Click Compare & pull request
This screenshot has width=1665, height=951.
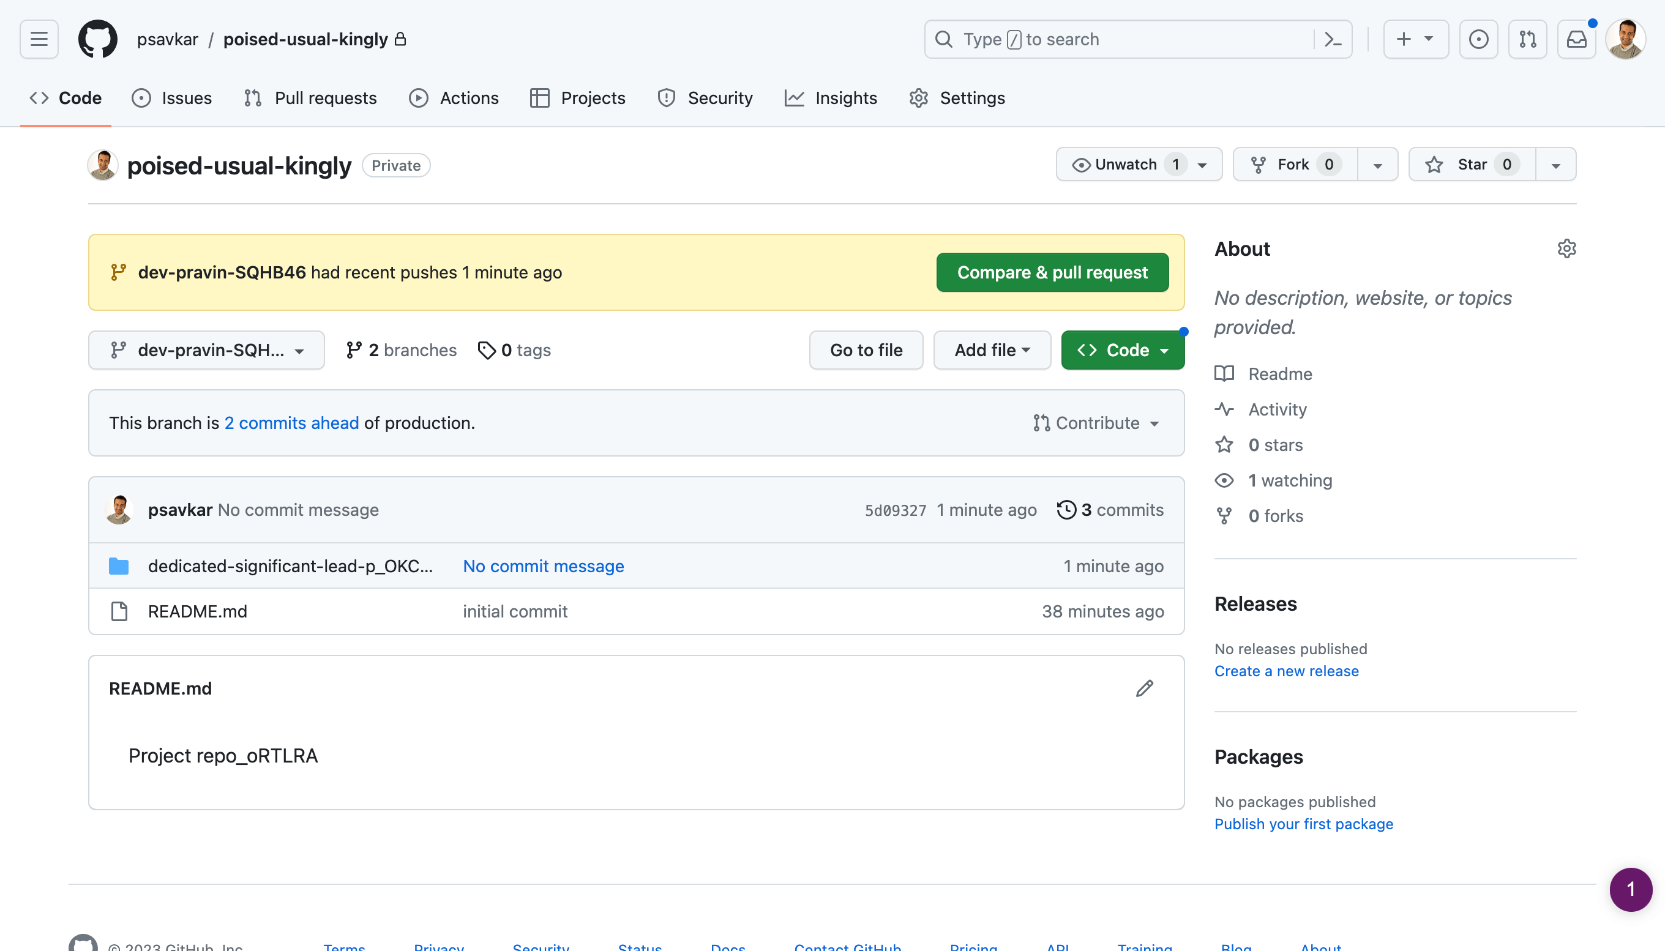coord(1051,272)
